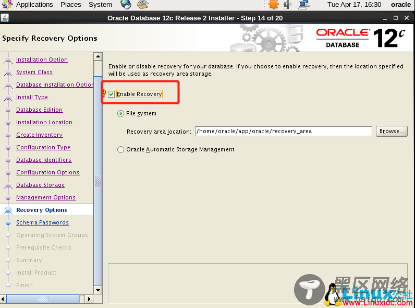This screenshot has width=415, height=308.
Task: Go to the Database Identifiers step
Action: 44,160
